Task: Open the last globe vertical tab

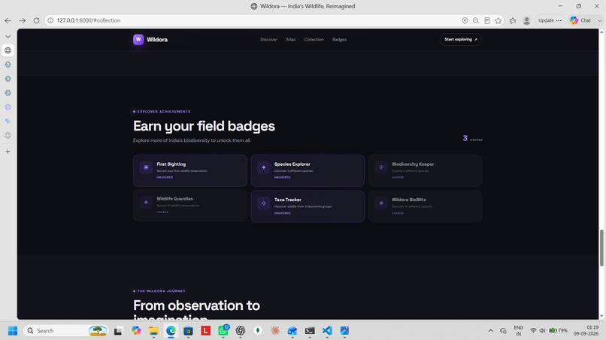Action: [x=8, y=135]
